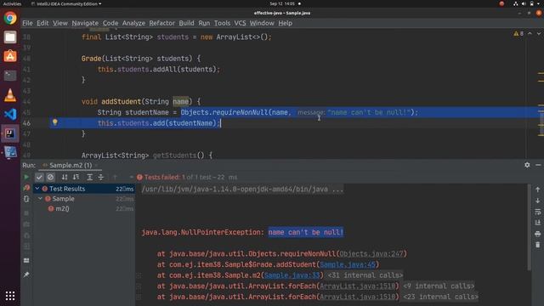544x306 pixels.
Task: Hide the Run tool window
Action: pyautogui.click(x=538, y=165)
